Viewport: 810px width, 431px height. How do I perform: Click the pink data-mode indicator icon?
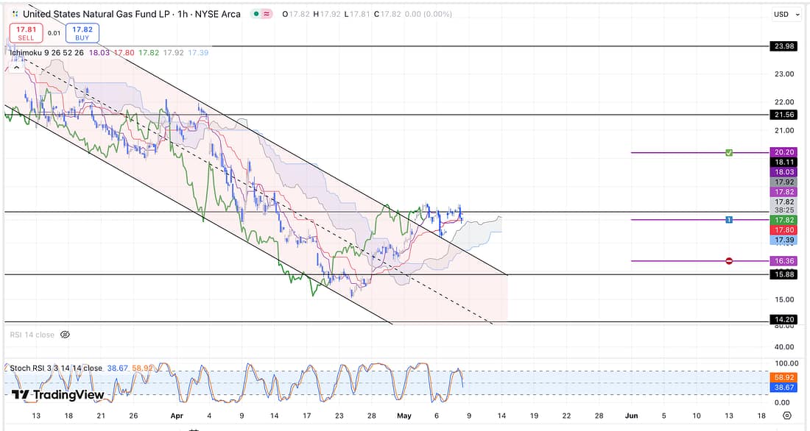266,14
